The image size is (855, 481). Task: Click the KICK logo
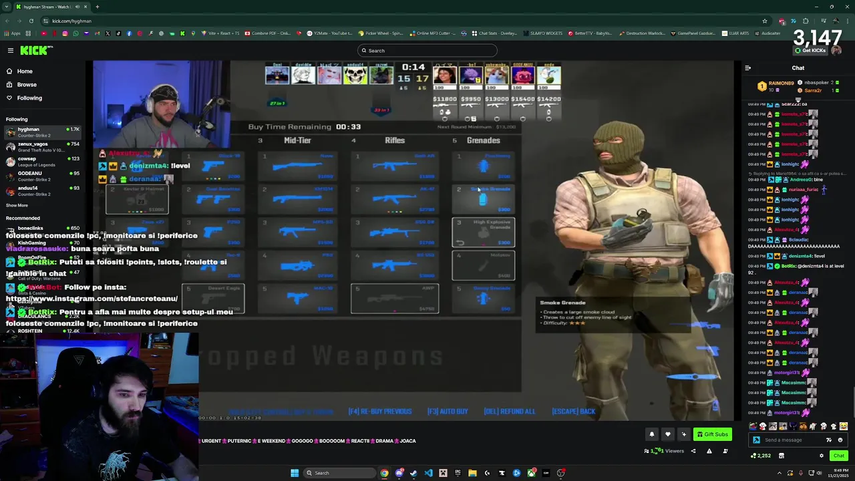coord(35,51)
